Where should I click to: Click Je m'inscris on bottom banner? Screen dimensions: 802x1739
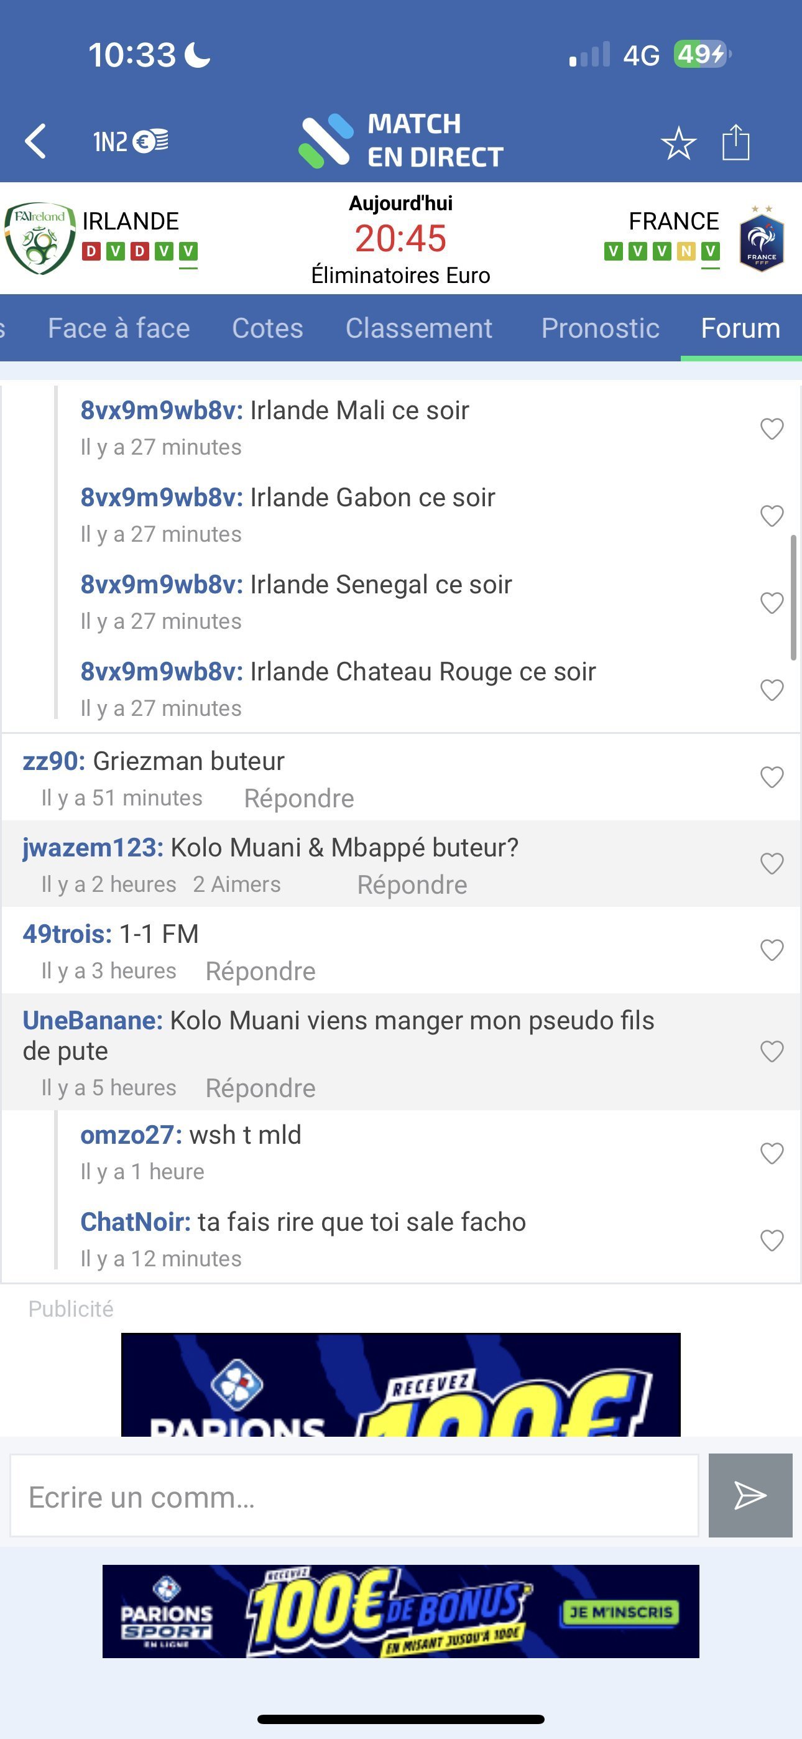coord(620,1613)
